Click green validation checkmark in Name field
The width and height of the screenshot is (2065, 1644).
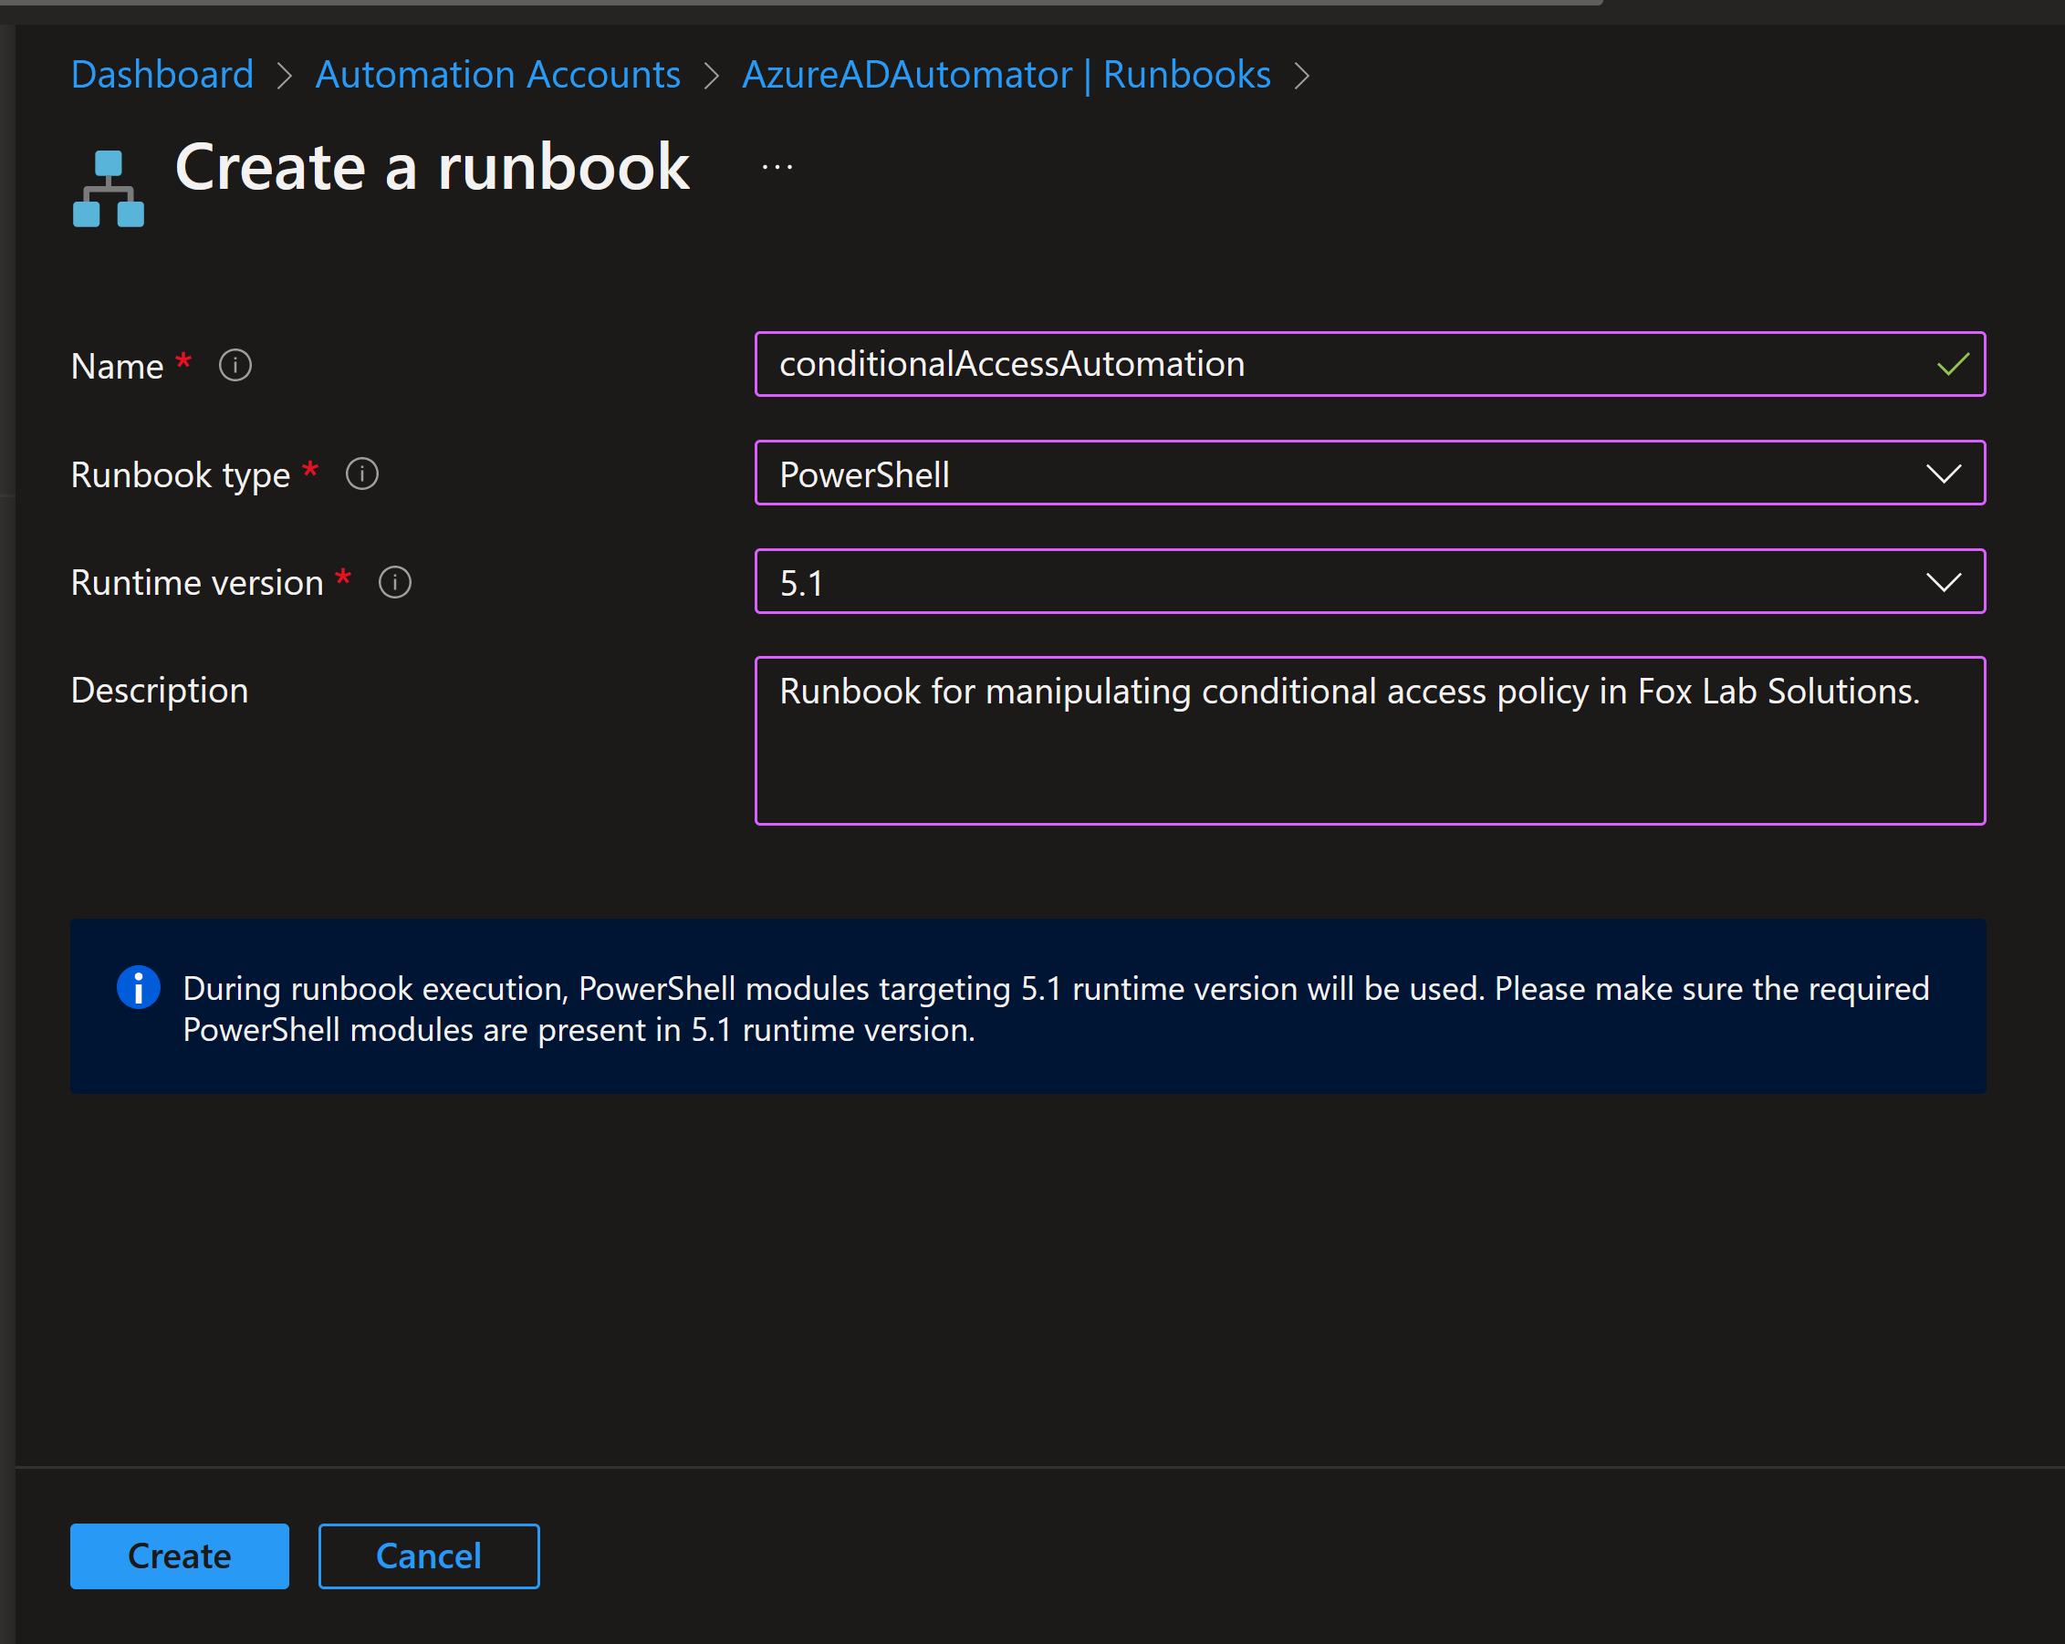pos(1952,364)
